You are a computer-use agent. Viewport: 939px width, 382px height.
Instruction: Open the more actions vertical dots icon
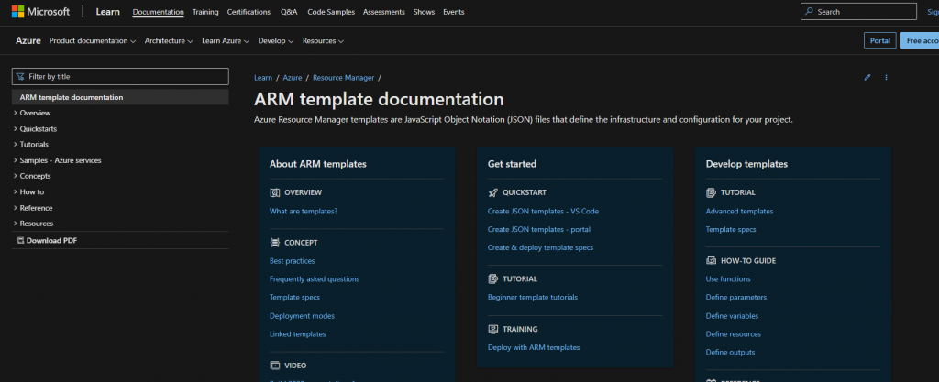pyautogui.click(x=887, y=78)
